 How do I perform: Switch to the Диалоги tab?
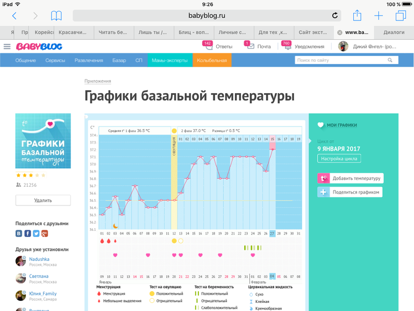(394, 32)
